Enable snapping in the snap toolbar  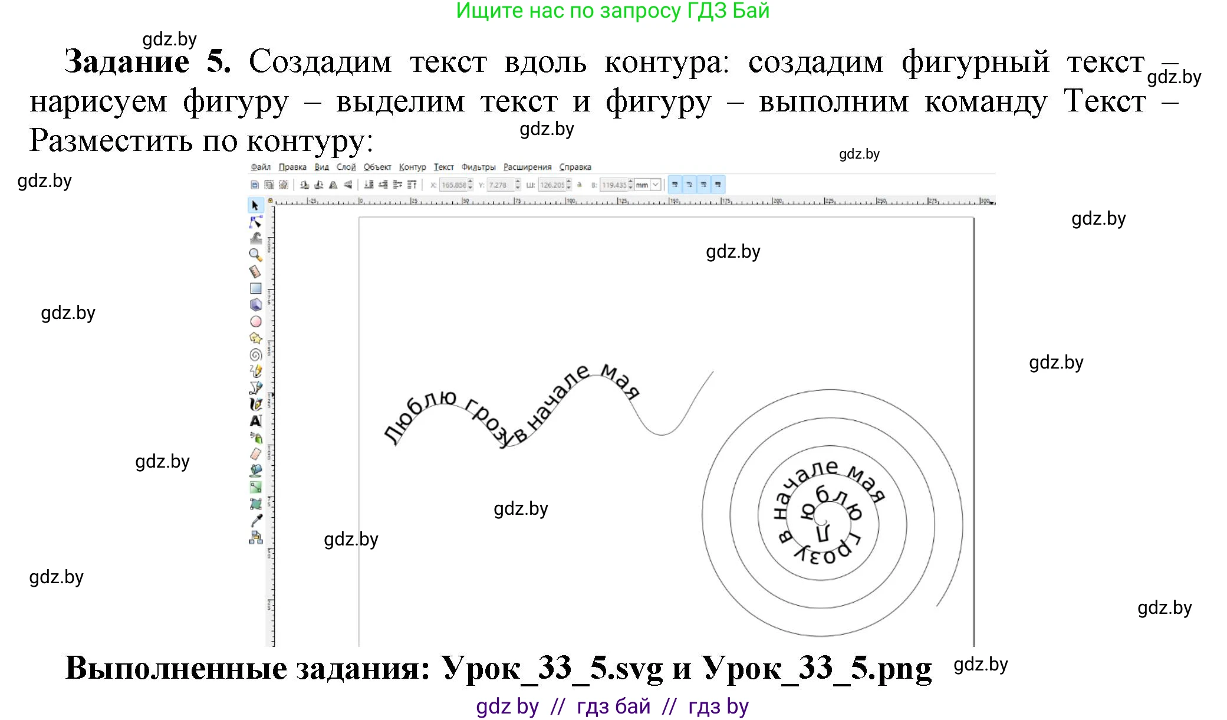(675, 185)
